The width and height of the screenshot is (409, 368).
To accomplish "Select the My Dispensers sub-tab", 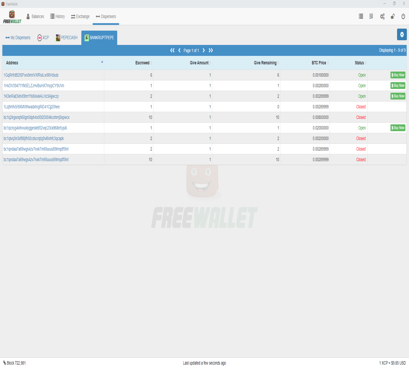I will (x=18, y=37).
